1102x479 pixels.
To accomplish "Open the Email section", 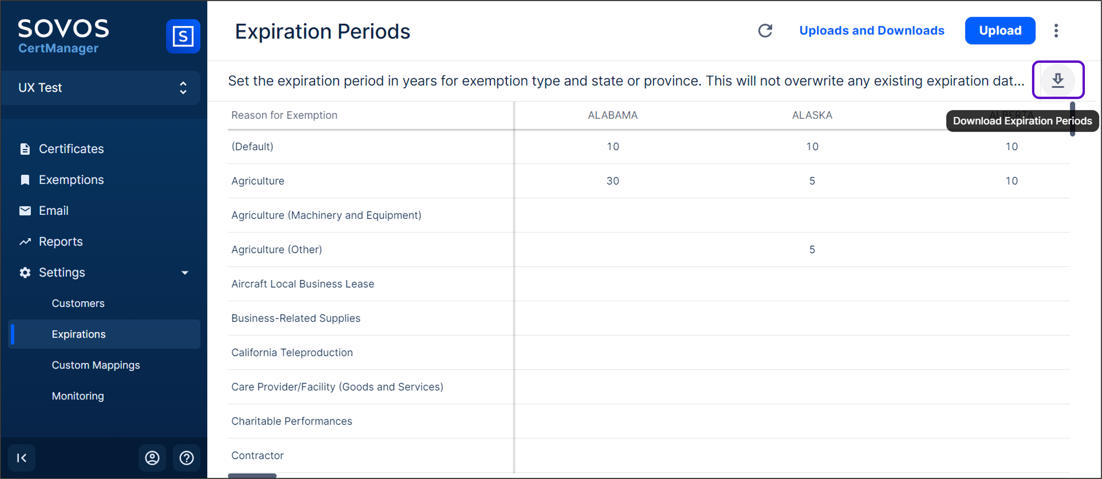I will [53, 211].
